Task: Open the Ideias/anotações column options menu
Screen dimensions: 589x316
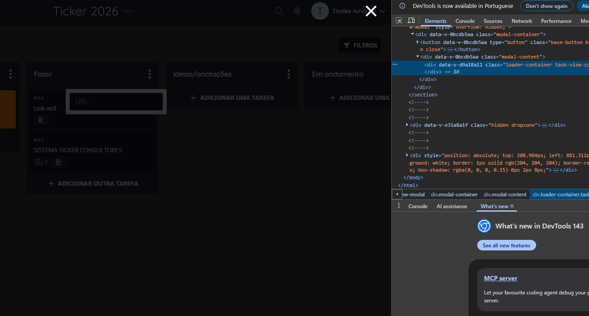Action: tap(289, 74)
